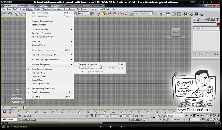Screen dimensions: 222x130
Task: Click the Undo arrow in main toolbar
Action: point(5,14)
